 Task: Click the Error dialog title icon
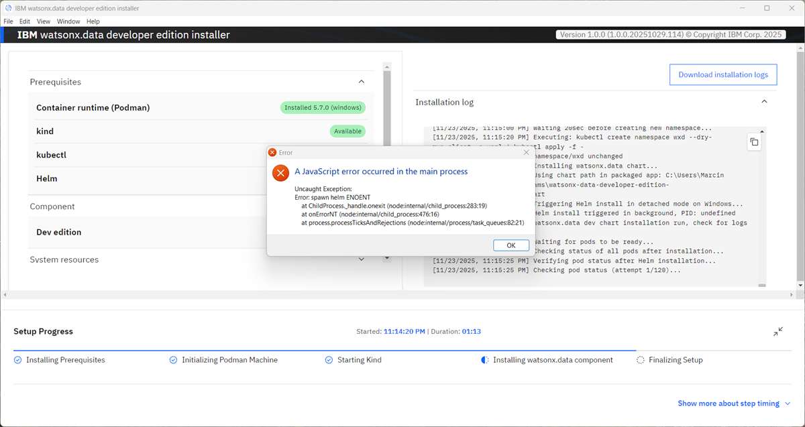point(272,153)
